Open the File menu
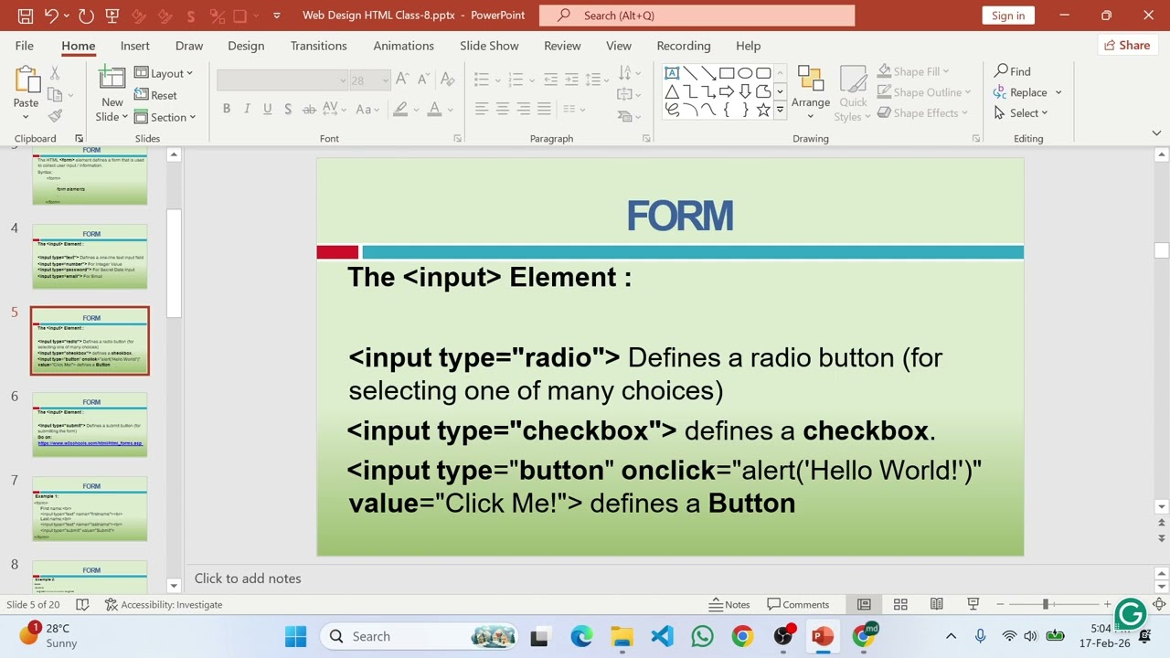The width and height of the screenshot is (1170, 658). click(25, 46)
